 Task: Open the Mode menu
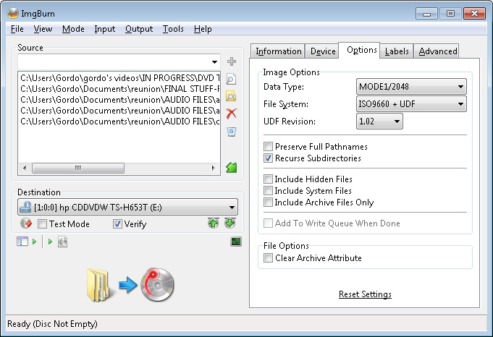[x=73, y=29]
